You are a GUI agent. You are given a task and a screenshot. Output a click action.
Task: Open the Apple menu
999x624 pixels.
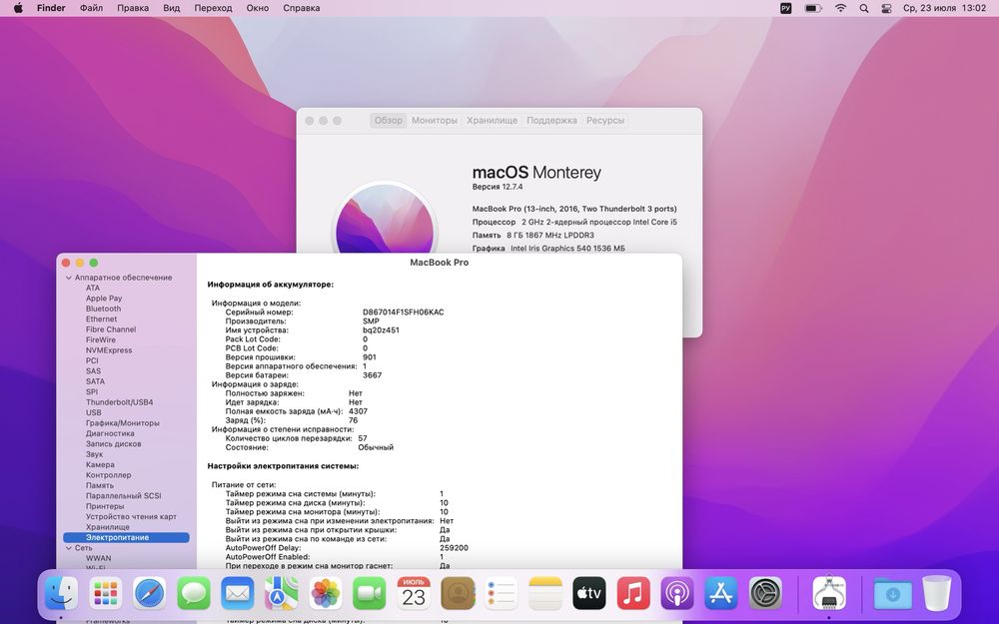click(x=18, y=8)
